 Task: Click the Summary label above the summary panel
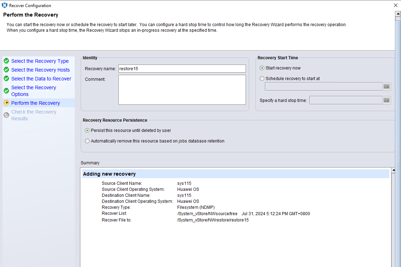point(90,163)
